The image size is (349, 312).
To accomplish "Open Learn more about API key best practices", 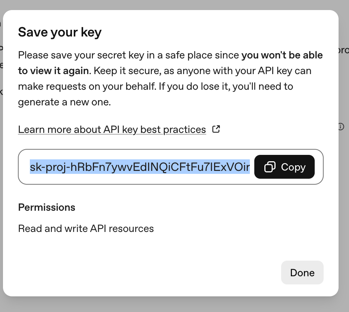I will pos(112,130).
